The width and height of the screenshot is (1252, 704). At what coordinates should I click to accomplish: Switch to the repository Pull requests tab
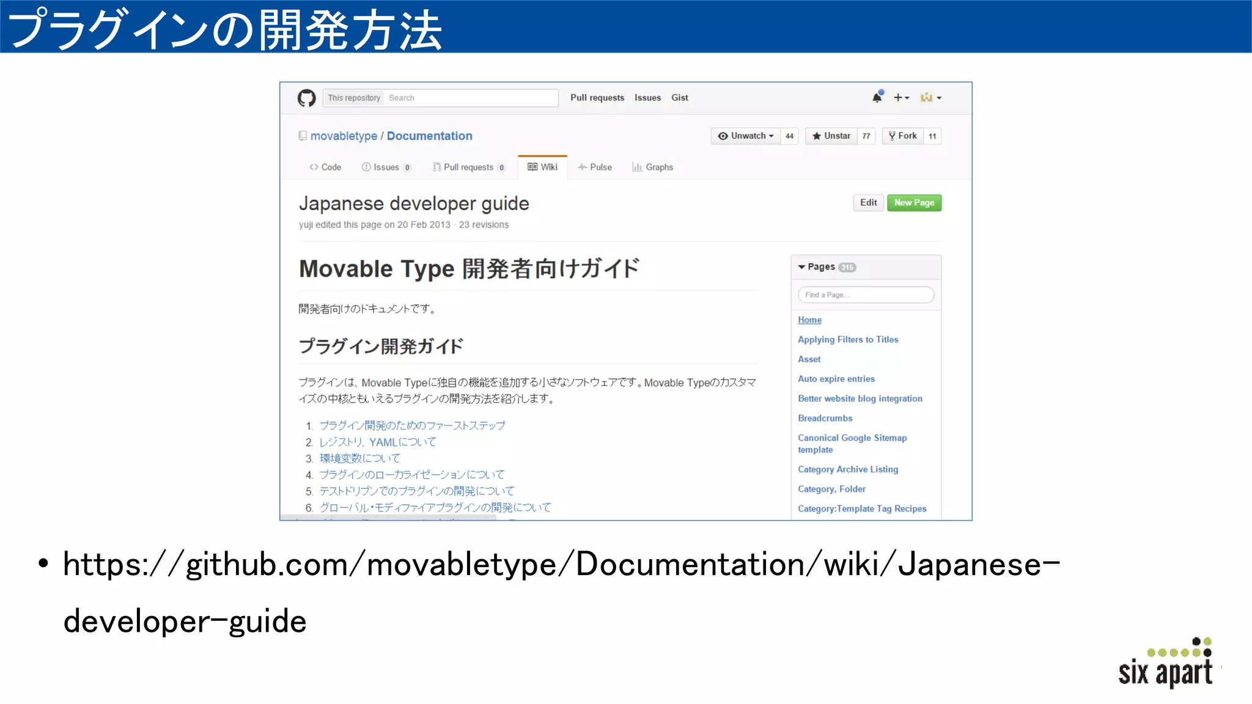click(x=469, y=167)
